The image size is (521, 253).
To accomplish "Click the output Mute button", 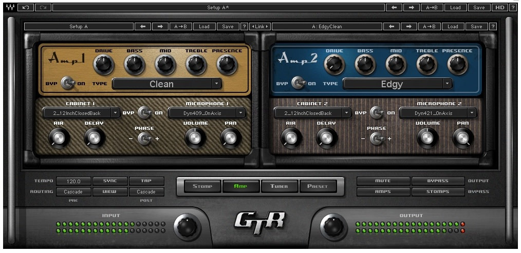I will [383, 181].
